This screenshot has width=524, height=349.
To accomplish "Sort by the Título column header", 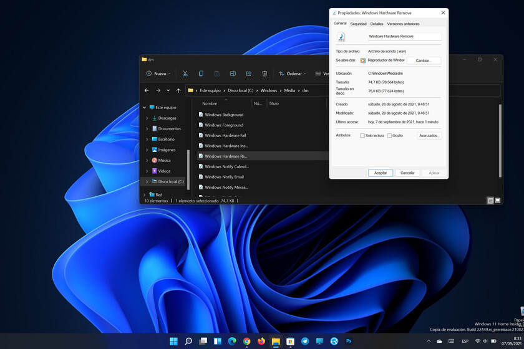I will point(274,103).
